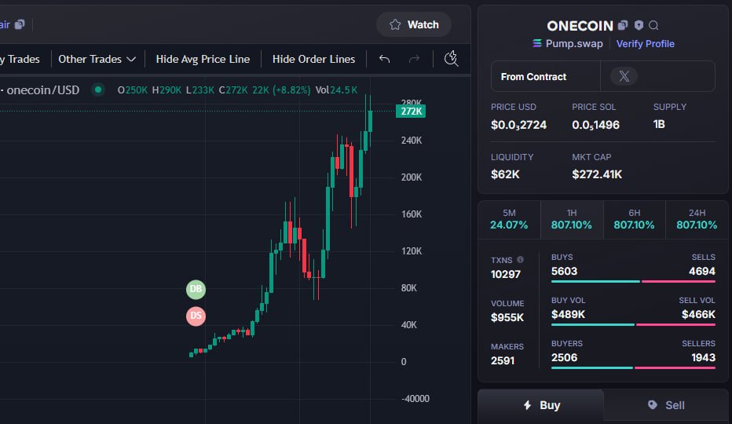732x424 pixels.
Task: Click the BUY VOL value $489K
Action: 568,314
